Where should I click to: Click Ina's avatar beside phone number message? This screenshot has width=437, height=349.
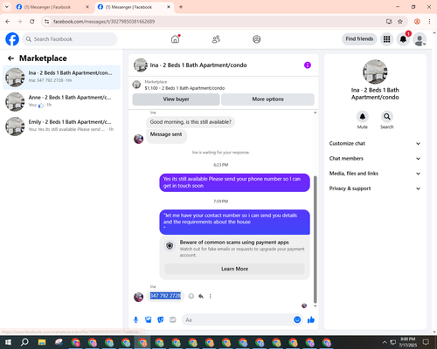138,297
